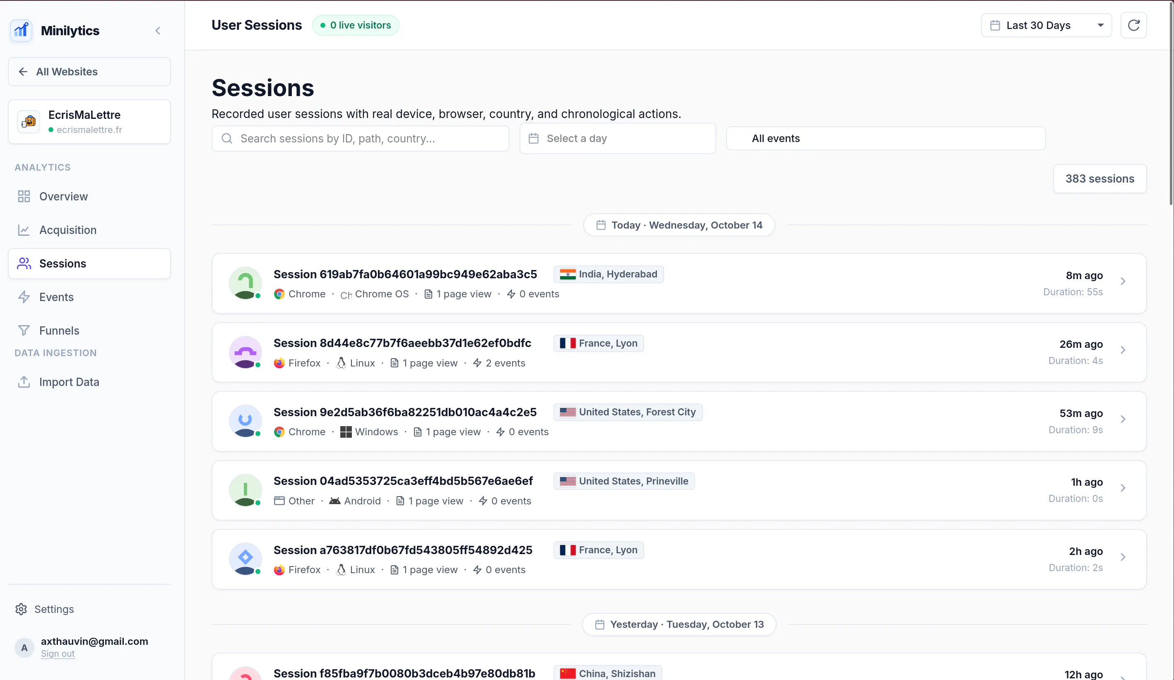
Task: Open session 9e2d5ab36f6ba82251db010ac4a4c2e5 title
Action: coord(405,412)
